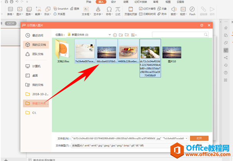Click the up one folder icon
This screenshot has width=233, height=161.
coord(121,35)
